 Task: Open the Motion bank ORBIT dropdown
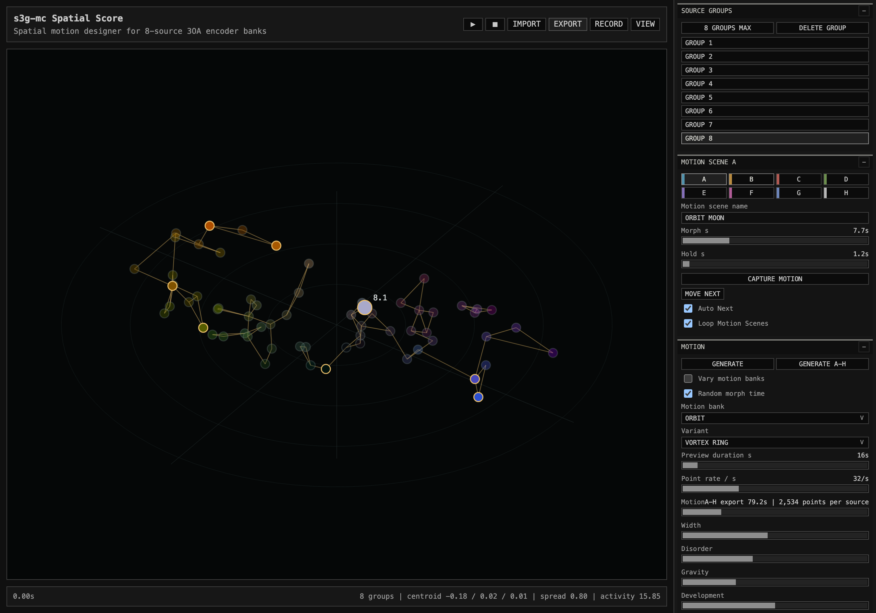point(775,418)
